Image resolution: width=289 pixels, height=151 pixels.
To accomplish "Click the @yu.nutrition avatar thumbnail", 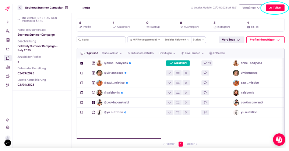I will pos(99,112).
